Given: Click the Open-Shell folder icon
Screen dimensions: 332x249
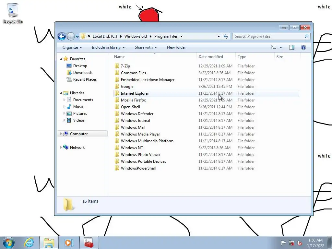Looking at the screenshot, I should pos(117,107).
